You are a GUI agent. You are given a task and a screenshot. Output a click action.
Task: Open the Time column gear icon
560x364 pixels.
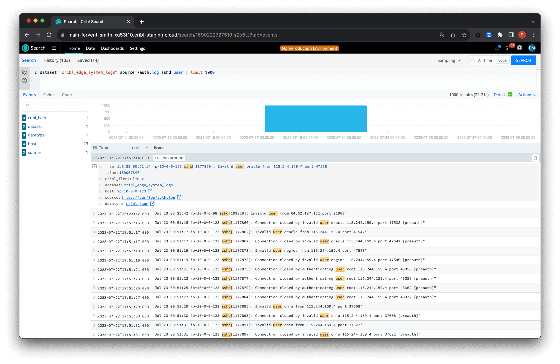[x=95, y=148]
